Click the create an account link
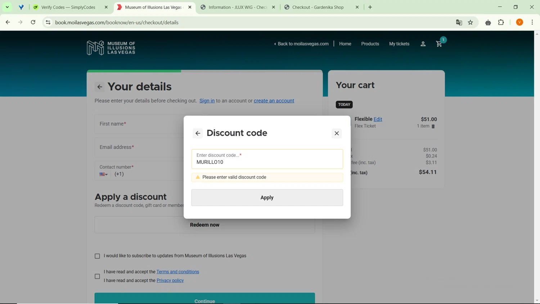The width and height of the screenshot is (540, 304). 274,101
